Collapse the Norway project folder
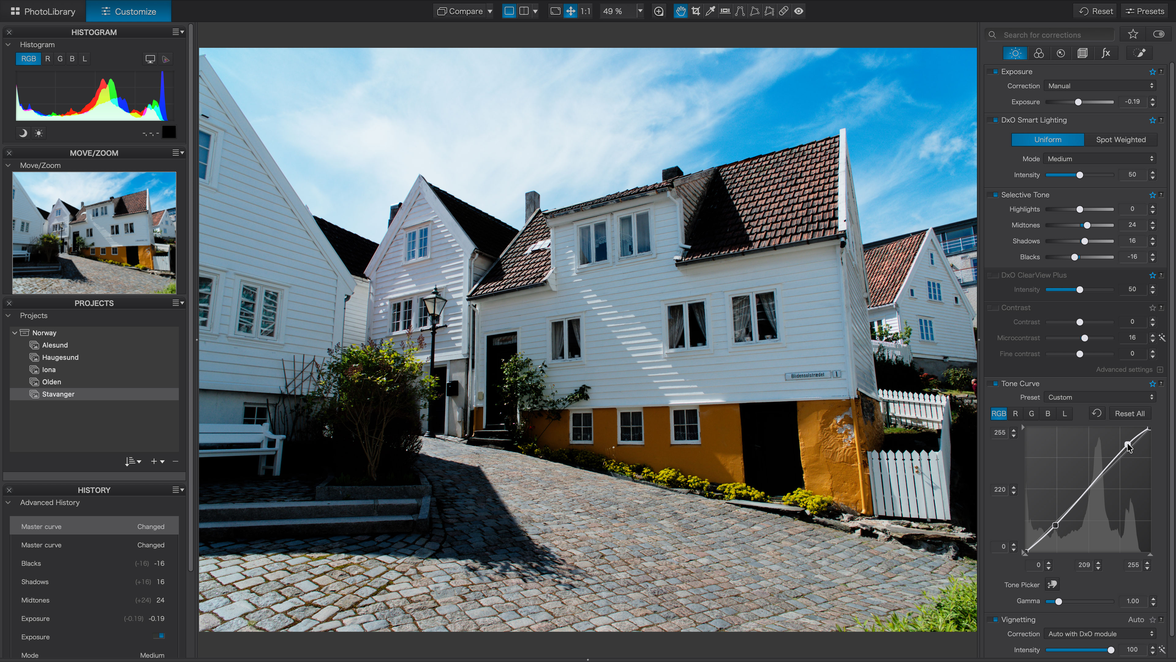Screen dimensions: 1176x662 [x=15, y=333]
